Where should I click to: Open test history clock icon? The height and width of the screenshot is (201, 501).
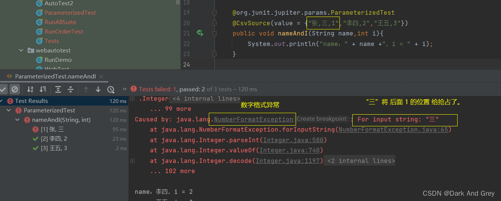111,89
